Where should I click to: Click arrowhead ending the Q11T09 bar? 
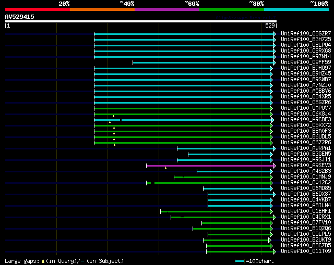(x=275, y=252)
